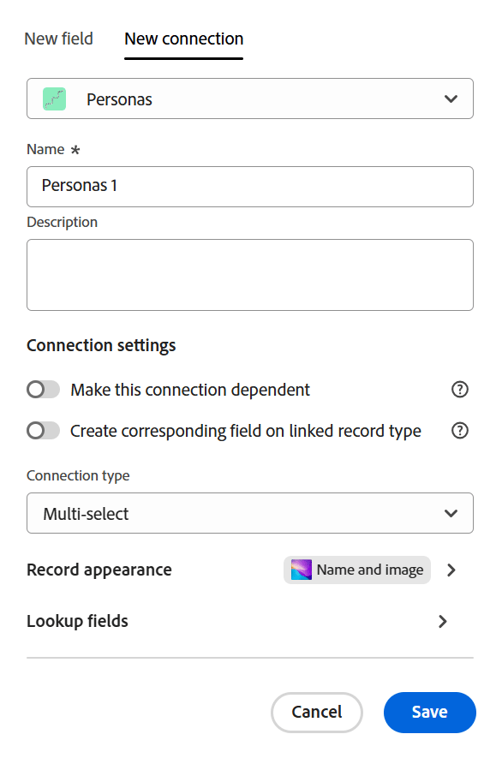This screenshot has width=496, height=758.
Task: Click the Name and image thumbnail icon
Action: [x=302, y=570]
